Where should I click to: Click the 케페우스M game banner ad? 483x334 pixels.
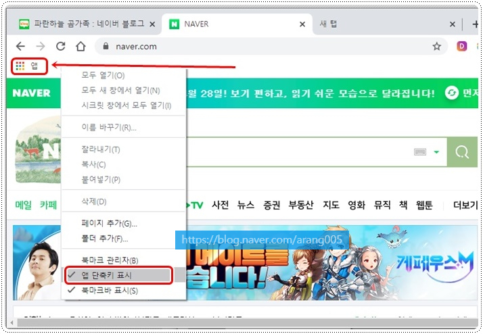pyautogui.click(x=332, y=262)
